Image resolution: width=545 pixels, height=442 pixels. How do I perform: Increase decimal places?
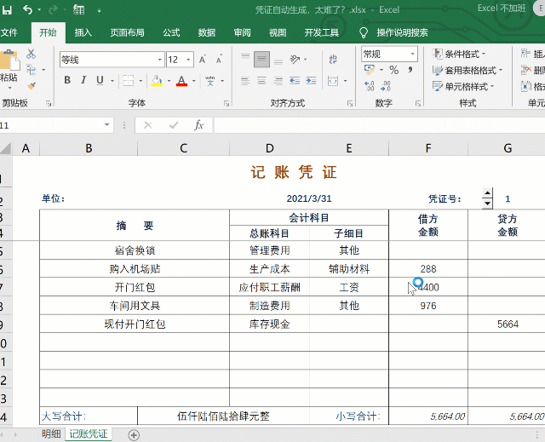click(370, 86)
